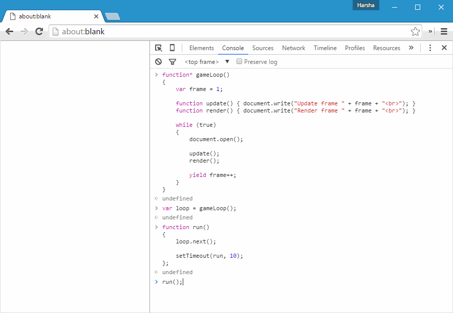Close the DevTools panel
The width and height of the screenshot is (453, 313).
click(444, 48)
